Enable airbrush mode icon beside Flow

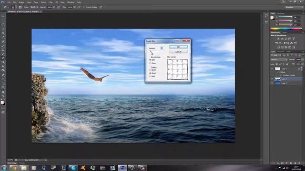pyautogui.click(x=79, y=7)
